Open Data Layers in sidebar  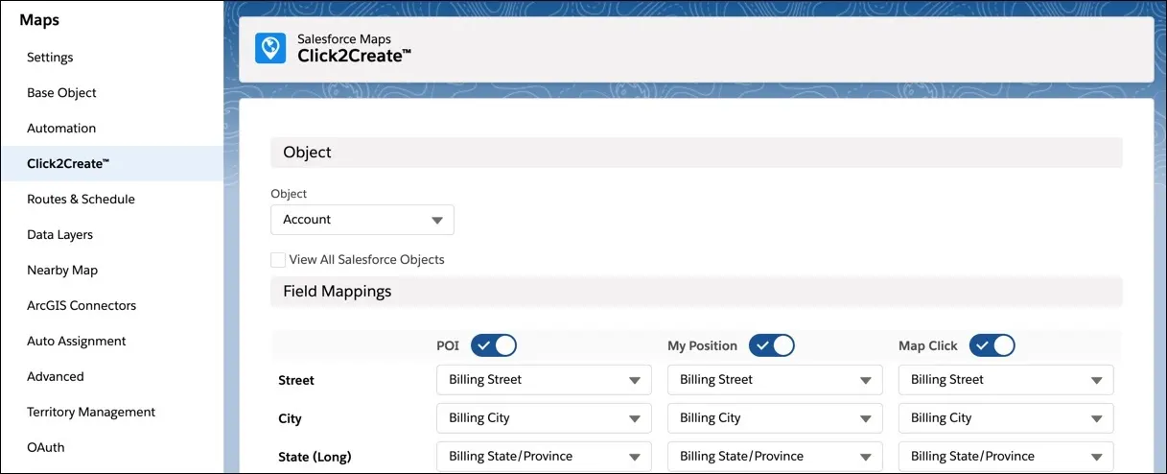click(x=59, y=235)
